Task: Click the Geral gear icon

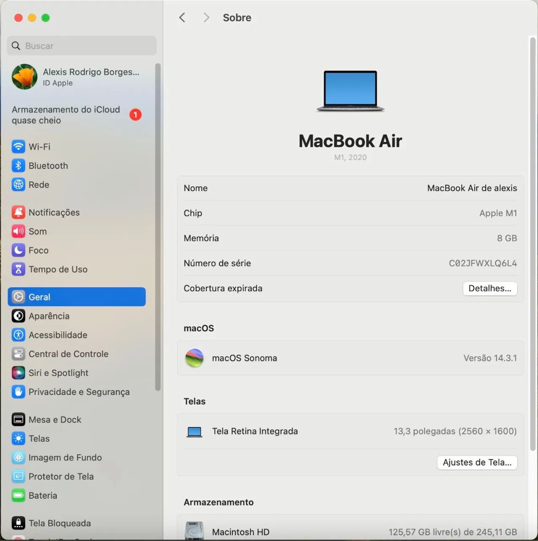Action: tap(18, 297)
